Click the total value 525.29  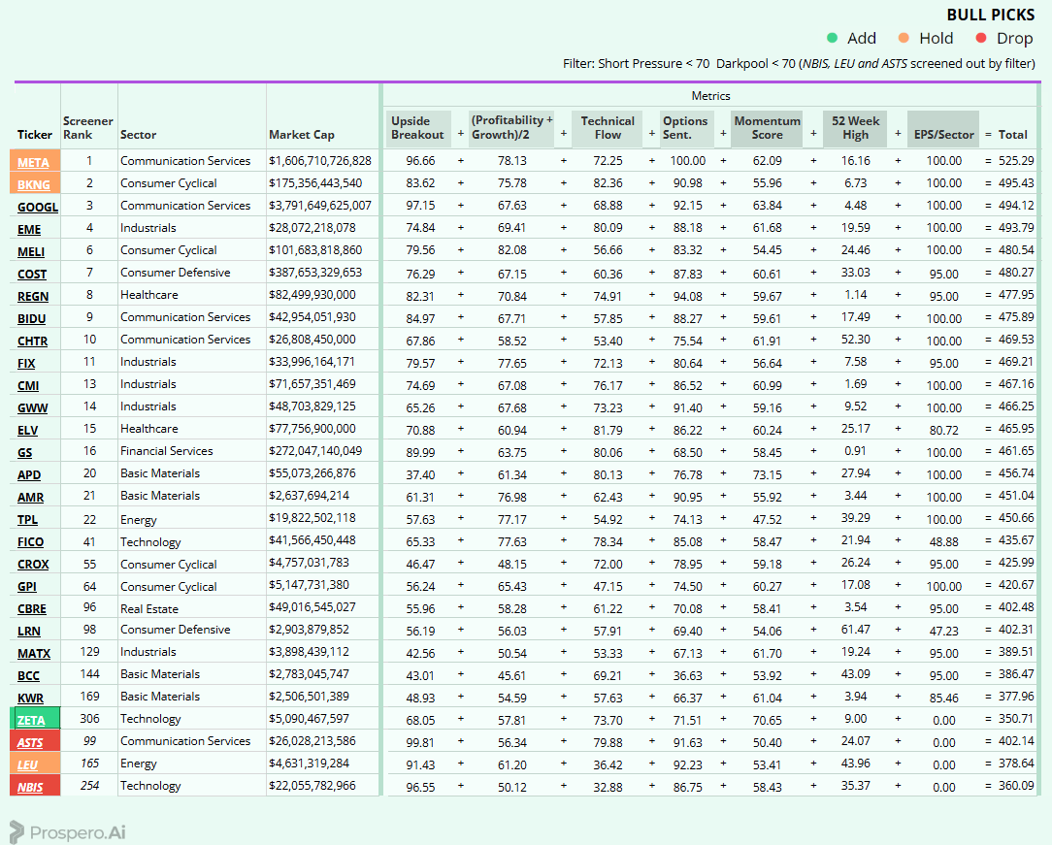pos(1016,161)
